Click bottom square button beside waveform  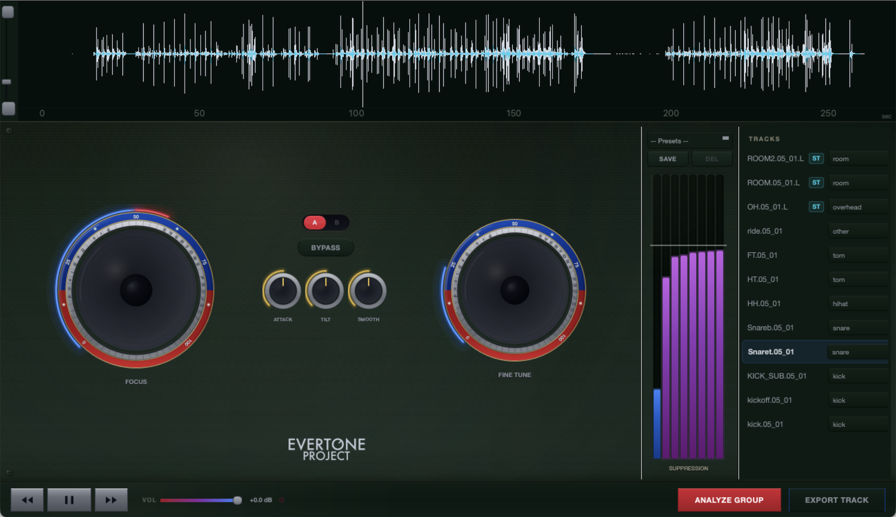coord(8,108)
